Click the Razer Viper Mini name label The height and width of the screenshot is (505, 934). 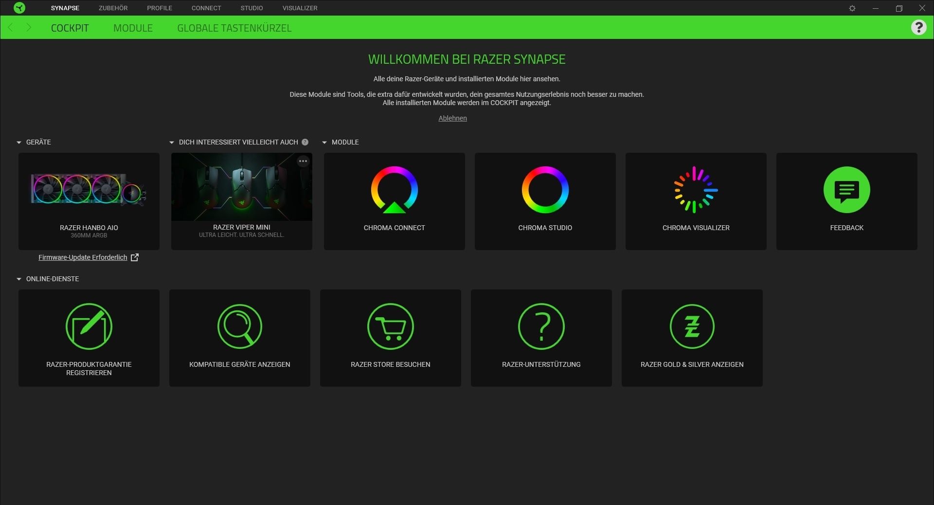click(x=242, y=227)
